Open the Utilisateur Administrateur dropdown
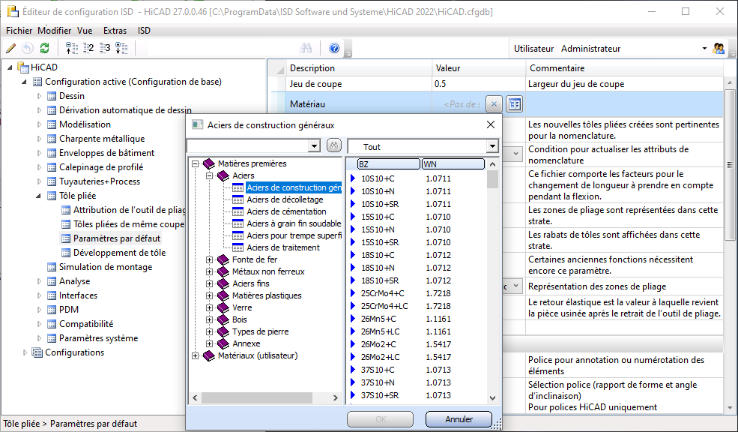This screenshot has width=738, height=432. coord(704,49)
